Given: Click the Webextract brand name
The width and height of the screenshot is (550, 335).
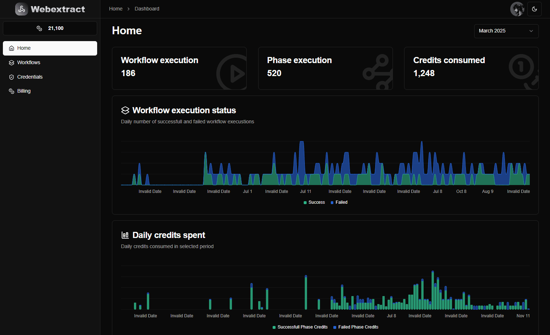Looking at the screenshot, I should coord(58,9).
